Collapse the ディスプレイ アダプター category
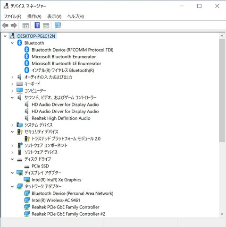This screenshot has height=227, width=226. (12, 173)
